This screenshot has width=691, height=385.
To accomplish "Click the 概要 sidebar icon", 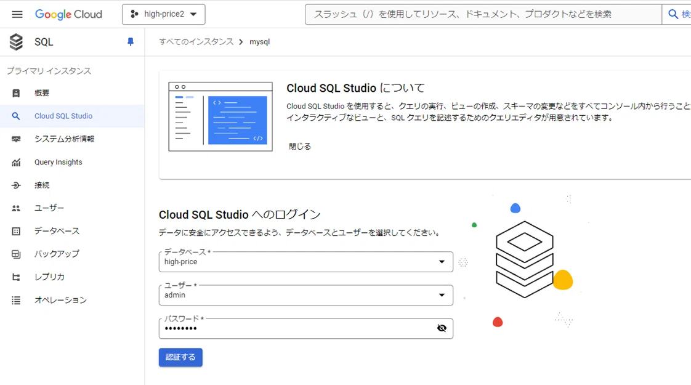I will [16, 93].
